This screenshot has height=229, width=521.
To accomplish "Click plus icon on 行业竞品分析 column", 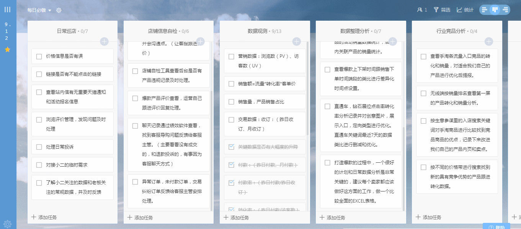I will tap(489, 41).
